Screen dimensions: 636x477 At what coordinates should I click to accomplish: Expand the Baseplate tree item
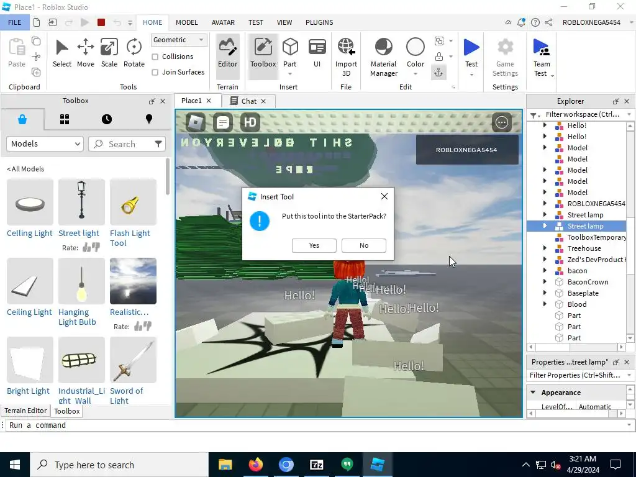(545, 293)
